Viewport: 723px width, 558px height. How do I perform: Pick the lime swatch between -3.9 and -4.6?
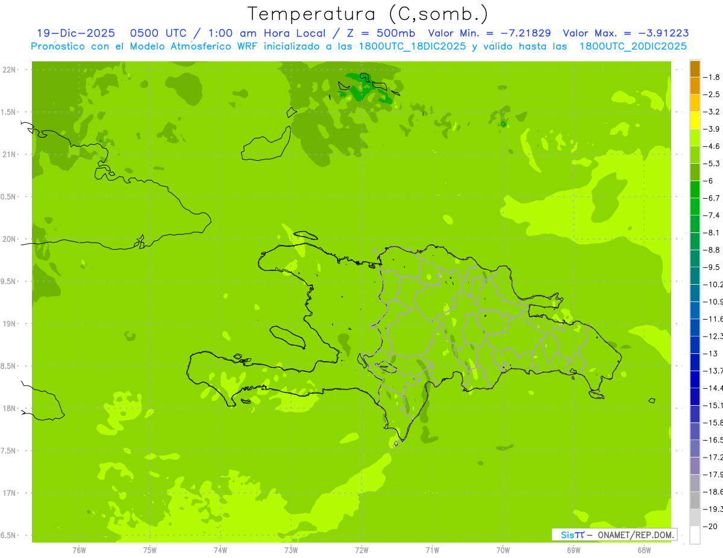point(695,138)
